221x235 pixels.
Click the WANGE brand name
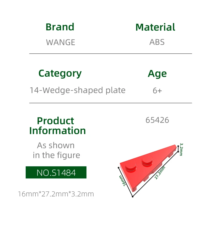point(60,42)
